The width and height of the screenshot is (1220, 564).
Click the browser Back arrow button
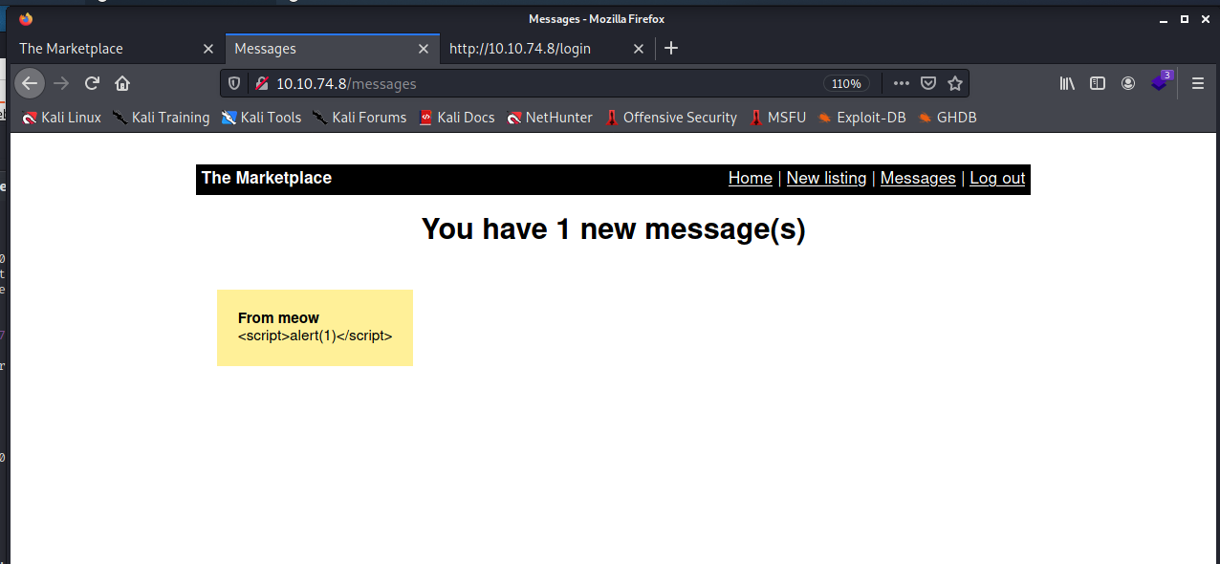pyautogui.click(x=30, y=83)
